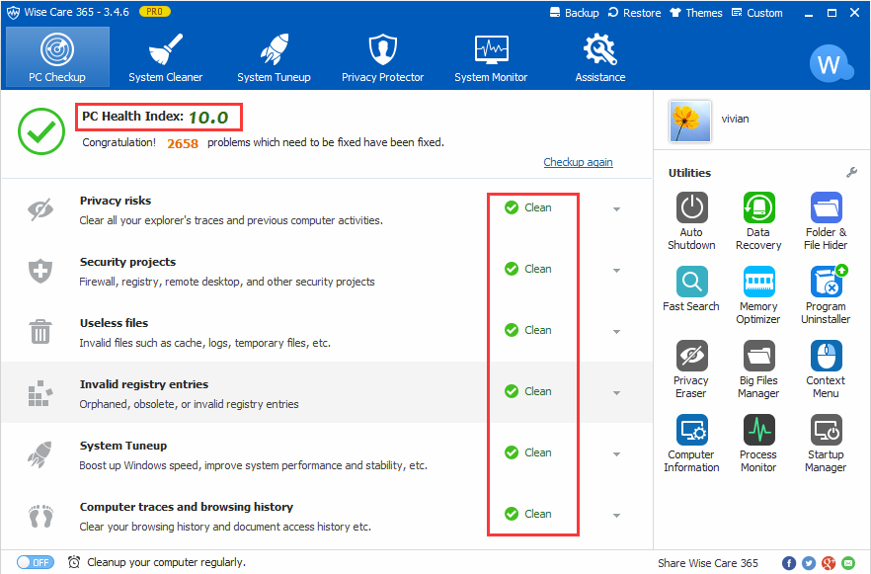Click the vivian username text
Image resolution: width=871 pixels, height=574 pixels.
point(735,119)
